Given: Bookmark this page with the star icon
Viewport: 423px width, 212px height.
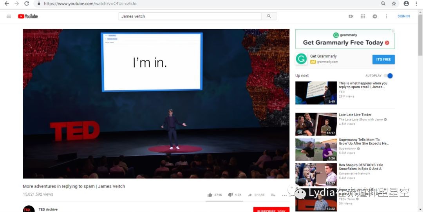Looking at the screenshot, I should (394, 4).
